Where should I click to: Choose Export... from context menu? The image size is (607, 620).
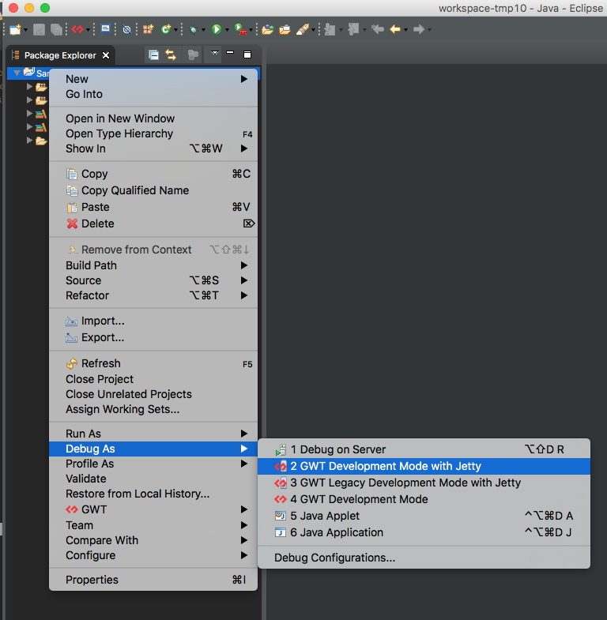pyautogui.click(x=153, y=338)
